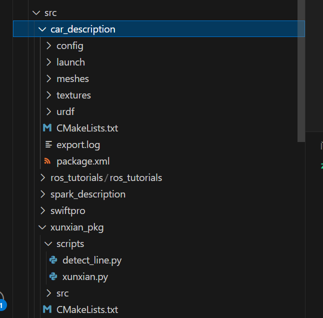The image size is (323, 318).
Task: Open the export.log file
Action: [x=78, y=145]
